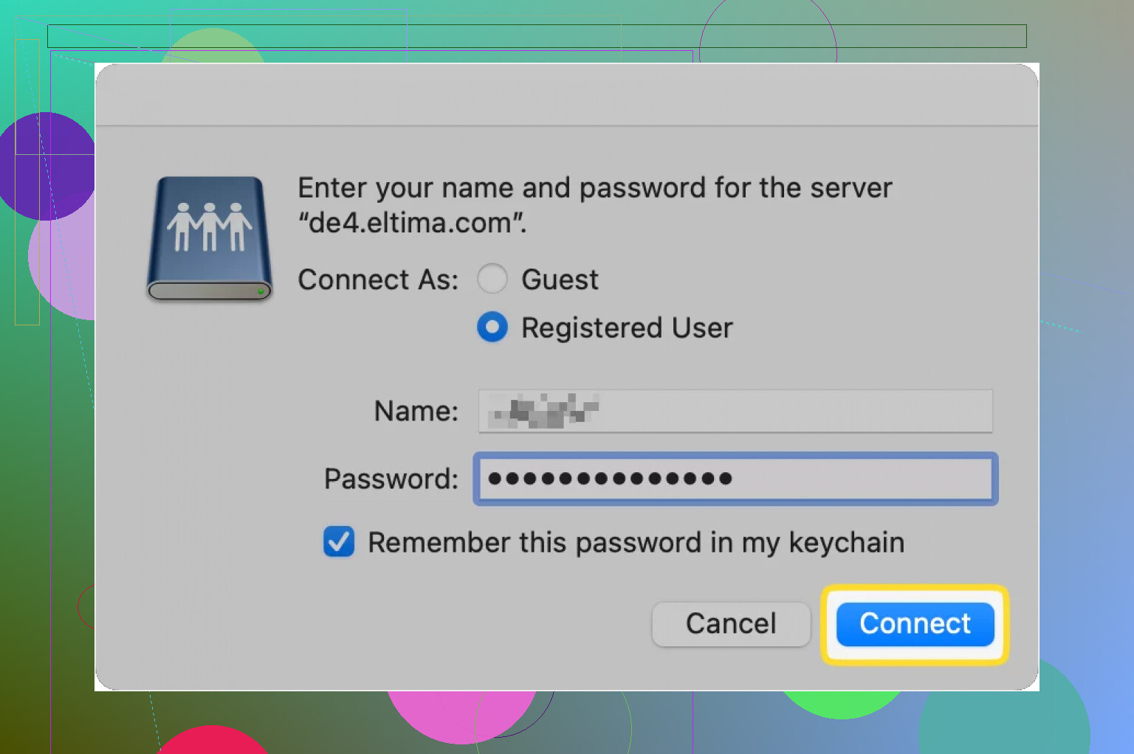1134x754 pixels.
Task: Click the Guest option label text
Action: coord(560,280)
